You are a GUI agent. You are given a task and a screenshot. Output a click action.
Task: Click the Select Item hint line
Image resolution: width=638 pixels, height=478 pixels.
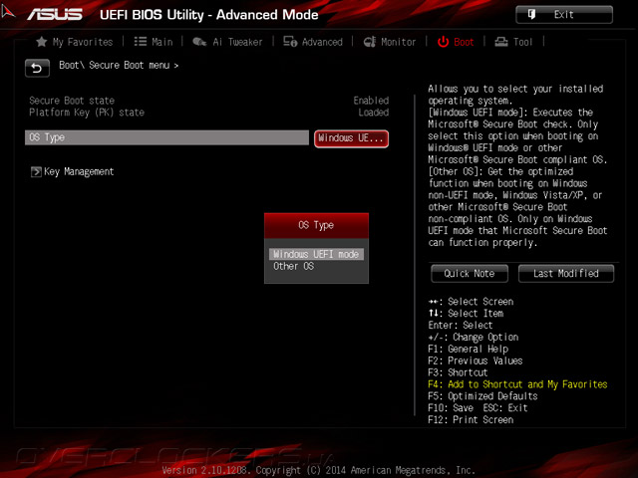pyautogui.click(x=466, y=314)
